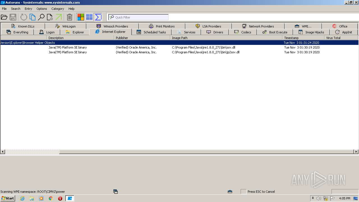Select the Internet Explorer tab
Image resolution: width=359 pixels, height=202 pixels.
pyautogui.click(x=111, y=32)
